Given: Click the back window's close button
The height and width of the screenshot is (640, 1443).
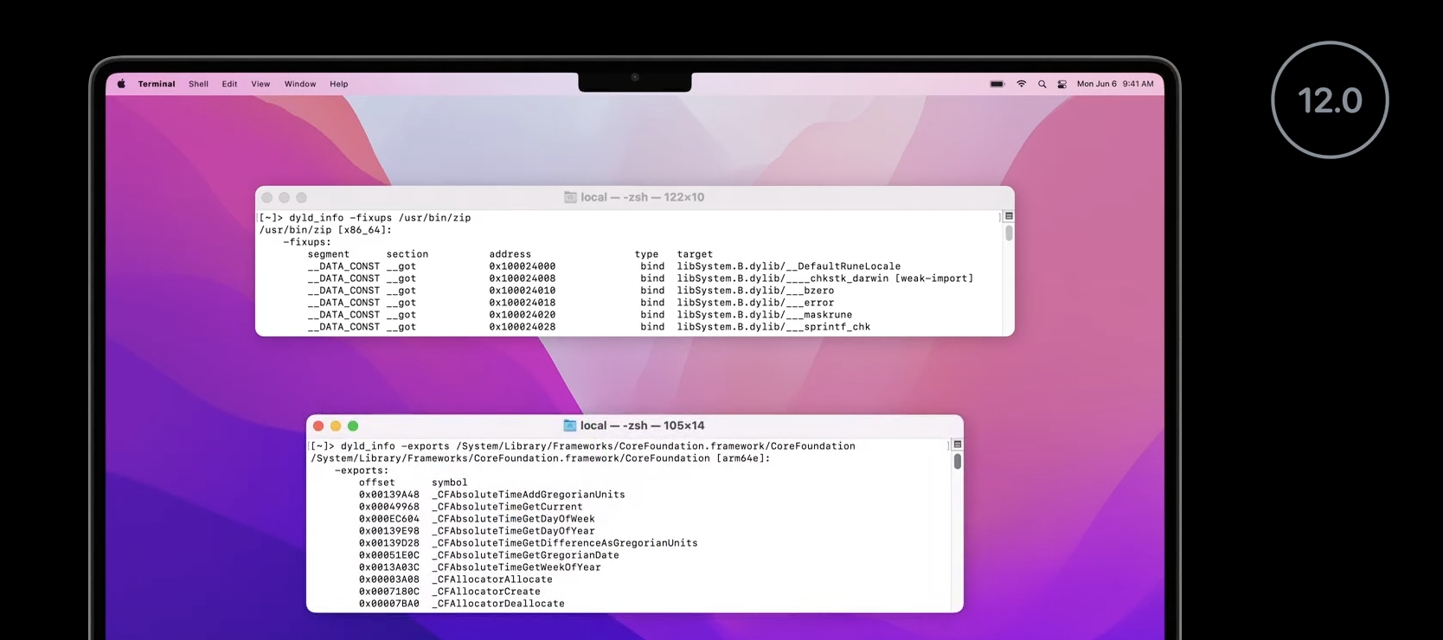Looking at the screenshot, I should (x=266, y=197).
